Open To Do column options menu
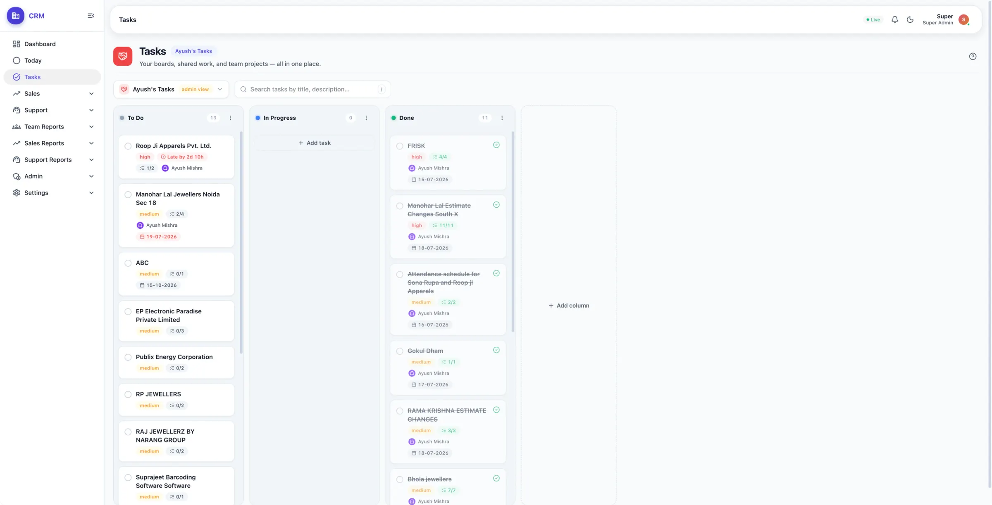Viewport: 992px width, 505px height. 230,118
